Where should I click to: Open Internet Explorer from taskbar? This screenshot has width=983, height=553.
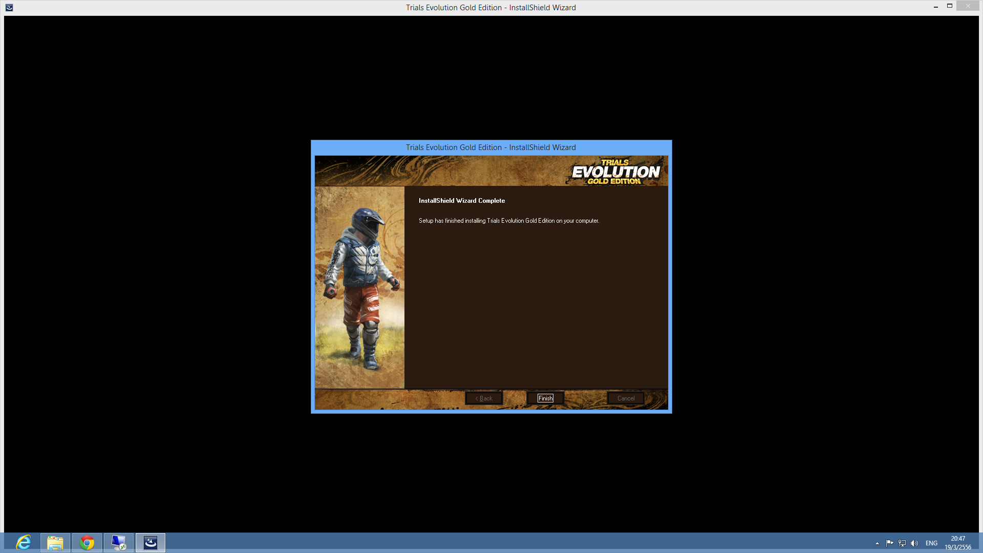click(x=24, y=542)
